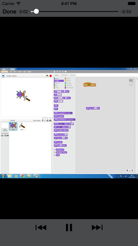Select the delete scissors tool
138x246 pixels.
point(57,71)
